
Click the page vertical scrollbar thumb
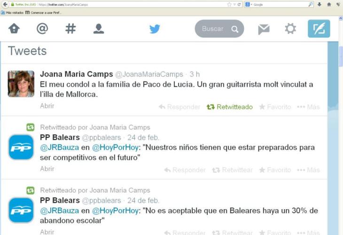click(341, 56)
